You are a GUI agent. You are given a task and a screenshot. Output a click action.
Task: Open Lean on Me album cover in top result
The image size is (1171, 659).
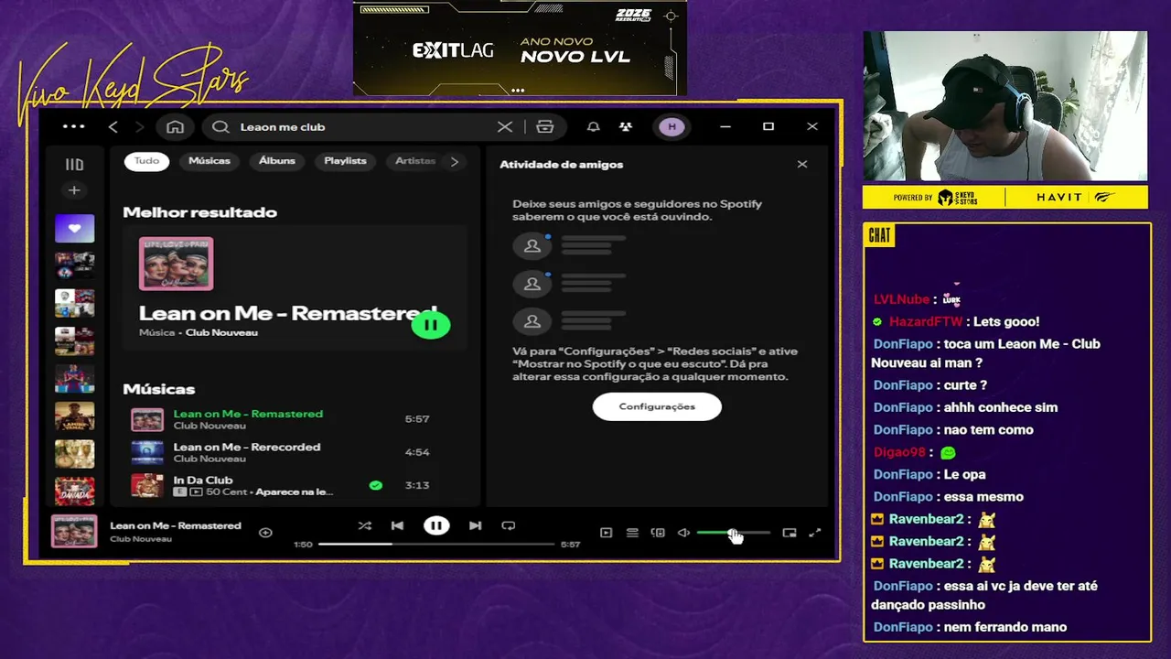pyautogui.click(x=177, y=265)
